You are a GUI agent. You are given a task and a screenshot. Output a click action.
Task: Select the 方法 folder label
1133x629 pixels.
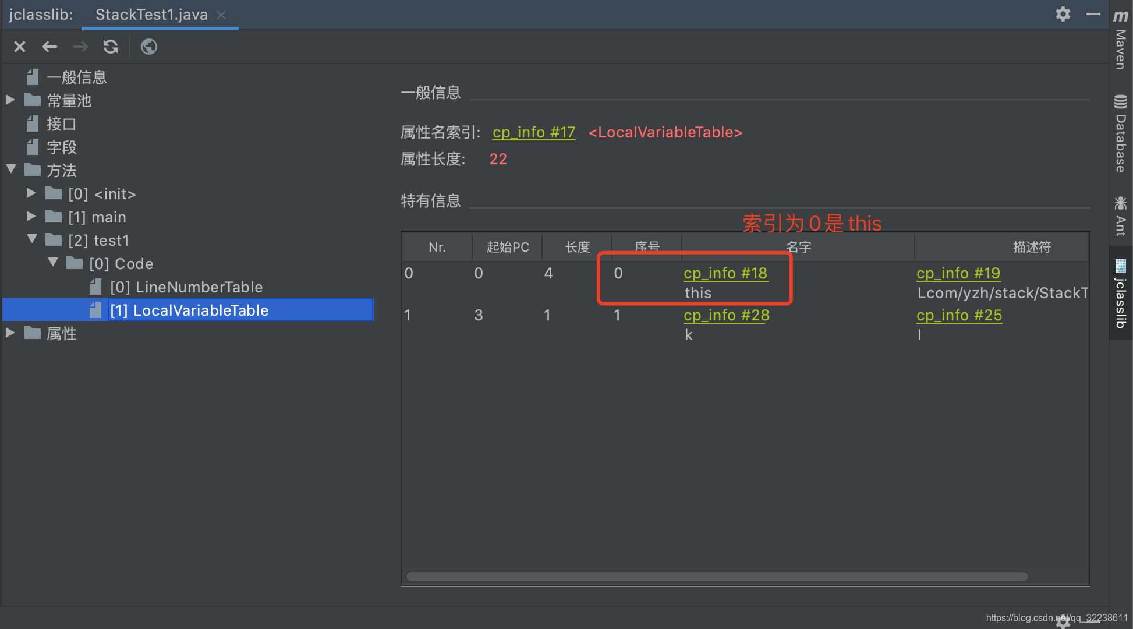click(61, 171)
